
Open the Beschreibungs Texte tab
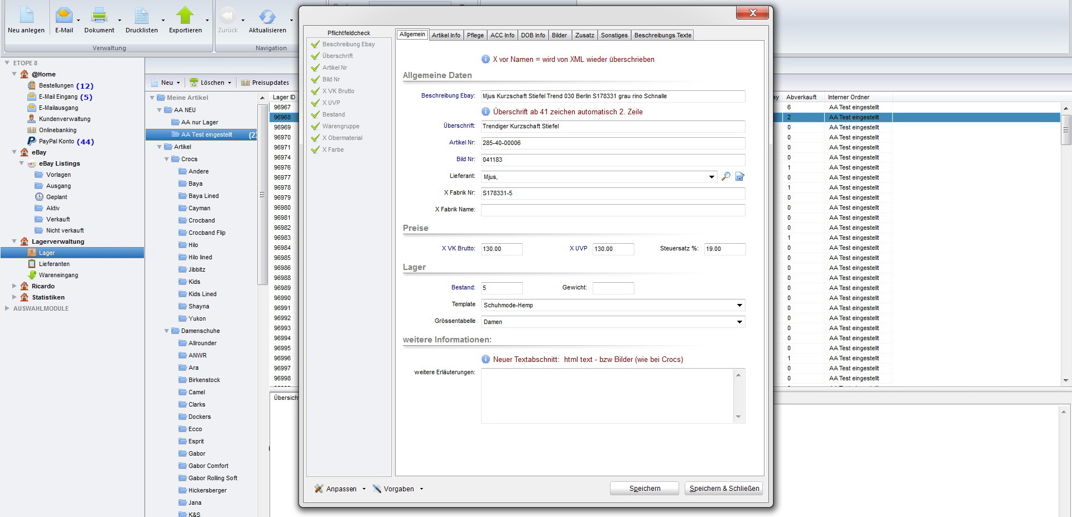[662, 35]
